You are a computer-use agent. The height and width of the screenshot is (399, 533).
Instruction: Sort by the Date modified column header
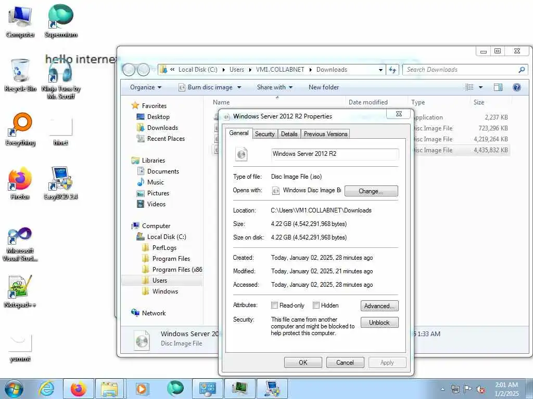coord(368,102)
